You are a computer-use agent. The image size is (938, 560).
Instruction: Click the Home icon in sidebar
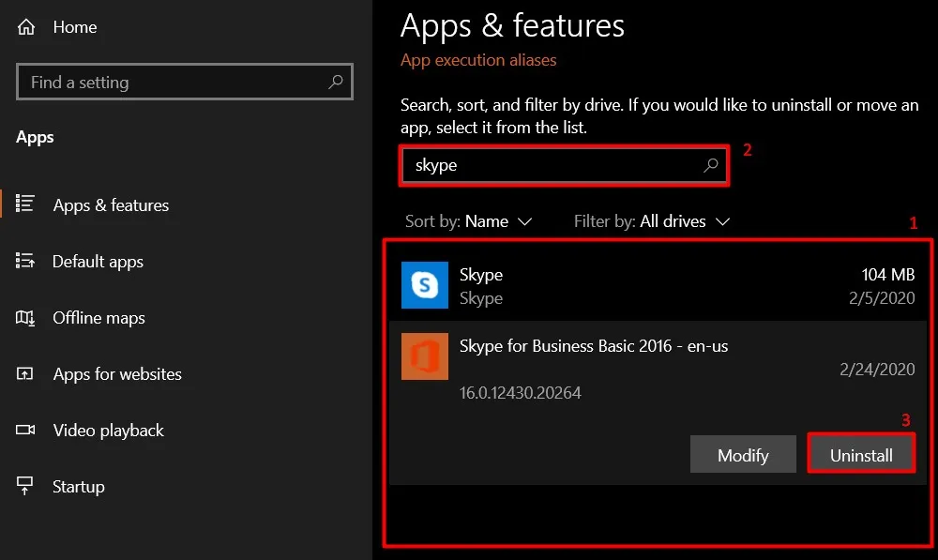click(x=25, y=27)
